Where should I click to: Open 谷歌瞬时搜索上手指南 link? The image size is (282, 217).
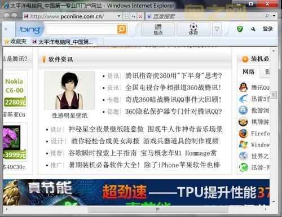coord(103,153)
